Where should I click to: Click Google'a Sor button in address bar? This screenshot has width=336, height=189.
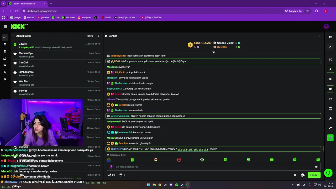tap(294, 11)
